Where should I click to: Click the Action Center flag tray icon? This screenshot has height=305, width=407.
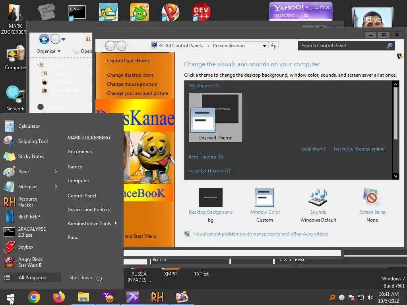pos(351,297)
